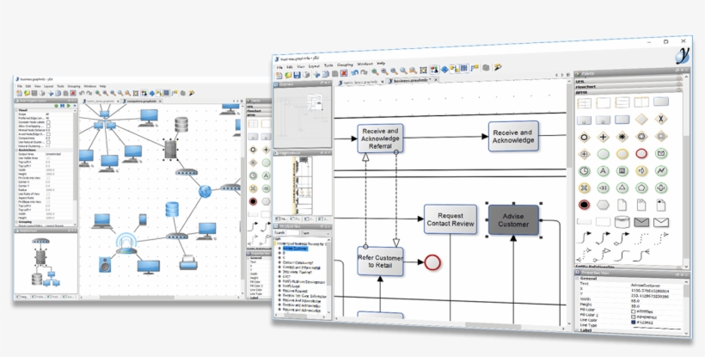Image resolution: width=705 pixels, height=357 pixels.
Task: Click the wireless access point node
Action: (125, 243)
